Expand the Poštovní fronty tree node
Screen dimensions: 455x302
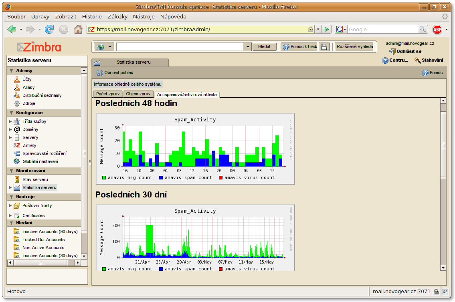(x=10, y=206)
